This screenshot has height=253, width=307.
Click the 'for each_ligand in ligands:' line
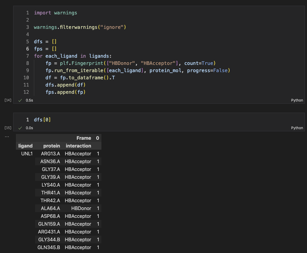[x=73, y=56]
